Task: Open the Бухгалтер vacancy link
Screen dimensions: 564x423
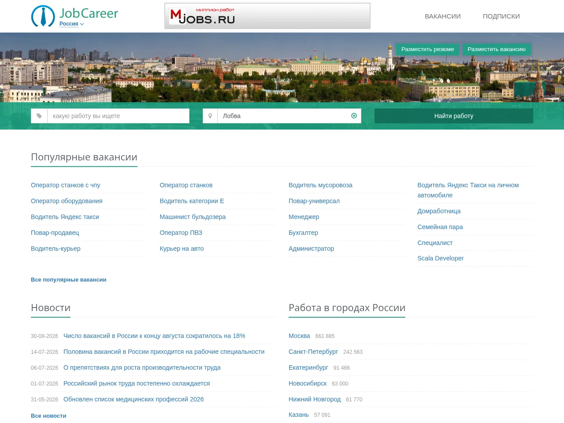Action: (x=303, y=233)
